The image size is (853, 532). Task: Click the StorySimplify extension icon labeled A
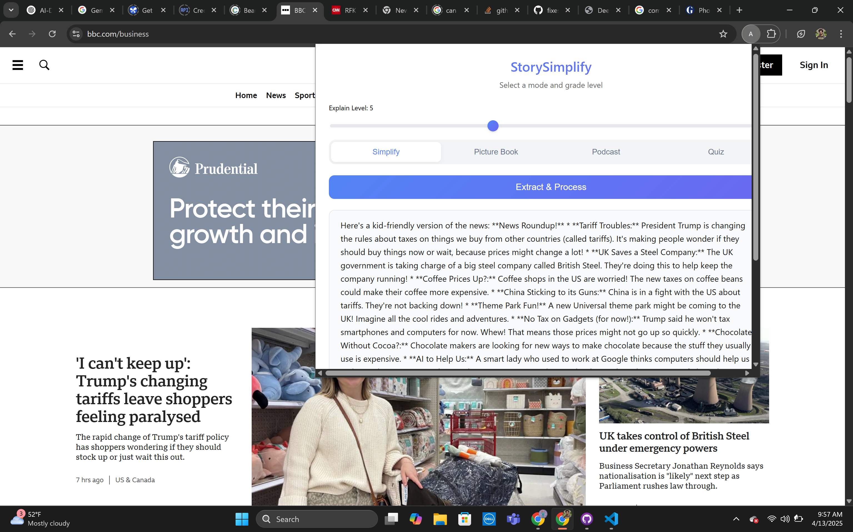(751, 34)
